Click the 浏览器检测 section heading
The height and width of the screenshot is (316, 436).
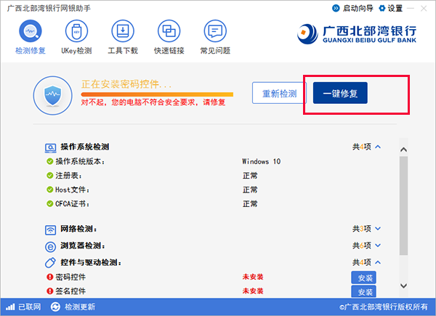pos(83,246)
